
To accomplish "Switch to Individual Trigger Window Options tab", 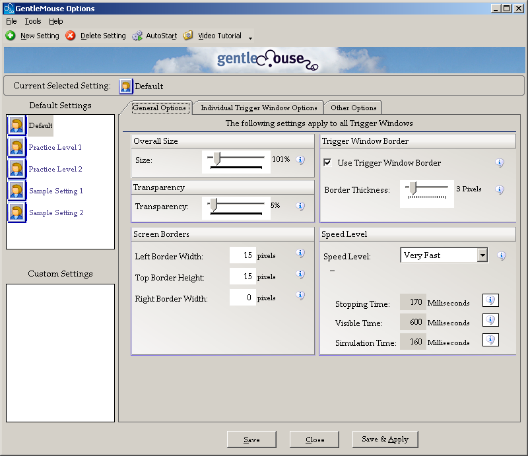I will point(259,108).
